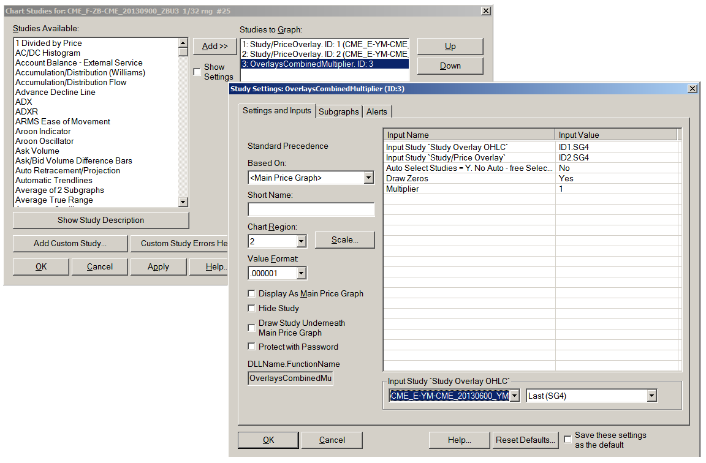Select ADX in the Studies Available list

point(24,102)
